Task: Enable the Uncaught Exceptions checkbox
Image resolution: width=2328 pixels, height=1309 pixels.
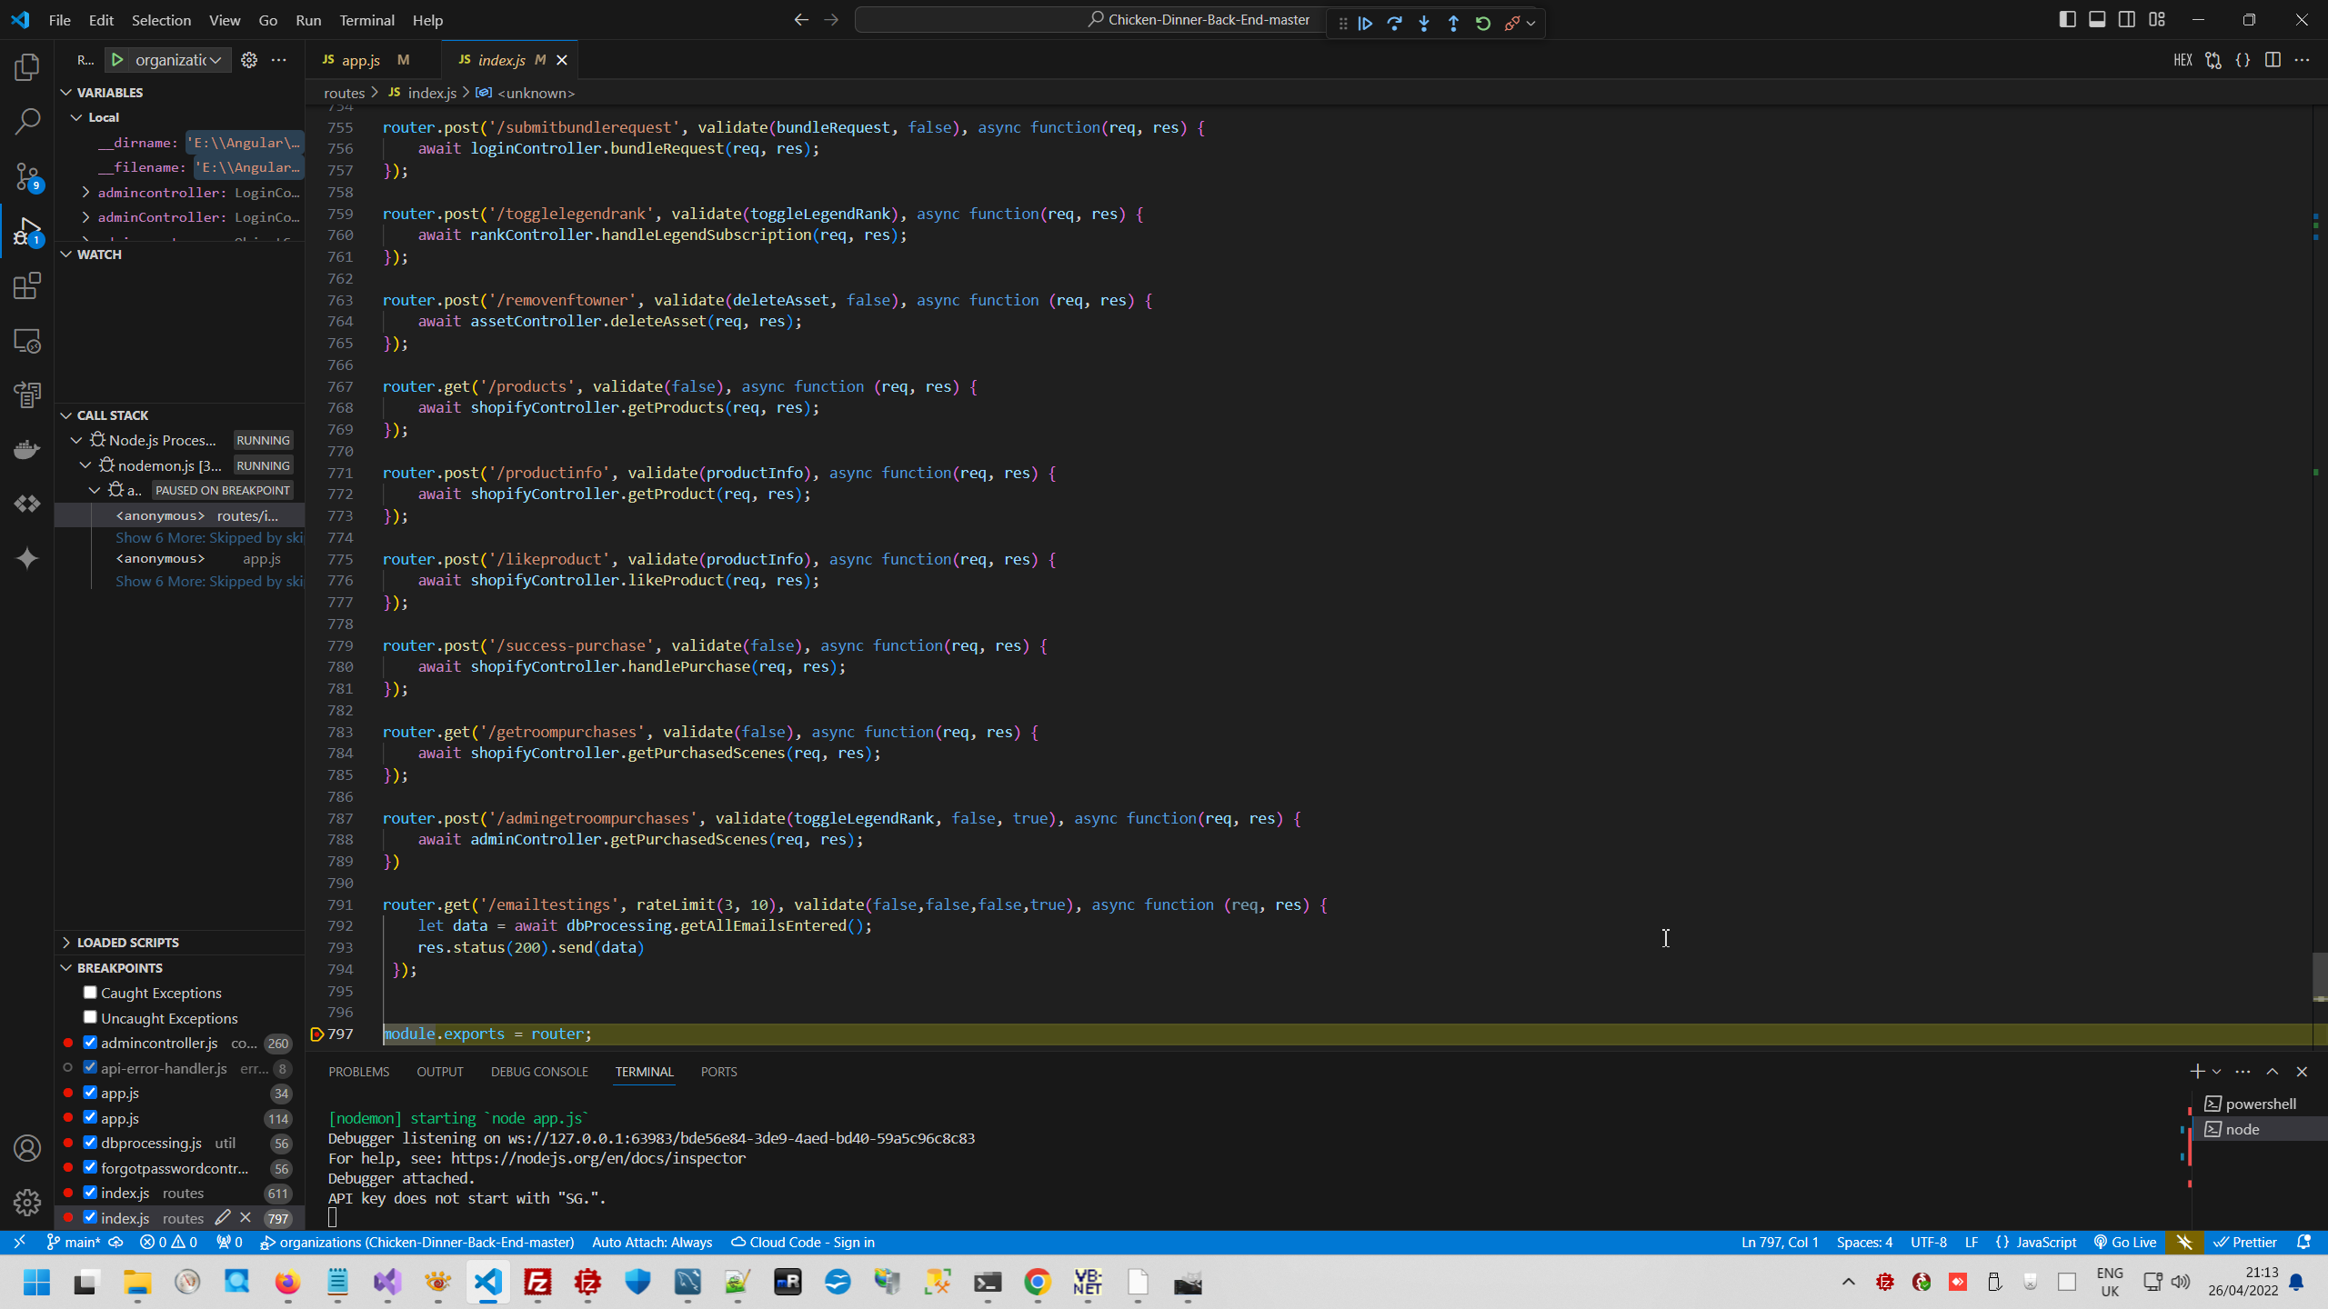Action: point(90,1017)
